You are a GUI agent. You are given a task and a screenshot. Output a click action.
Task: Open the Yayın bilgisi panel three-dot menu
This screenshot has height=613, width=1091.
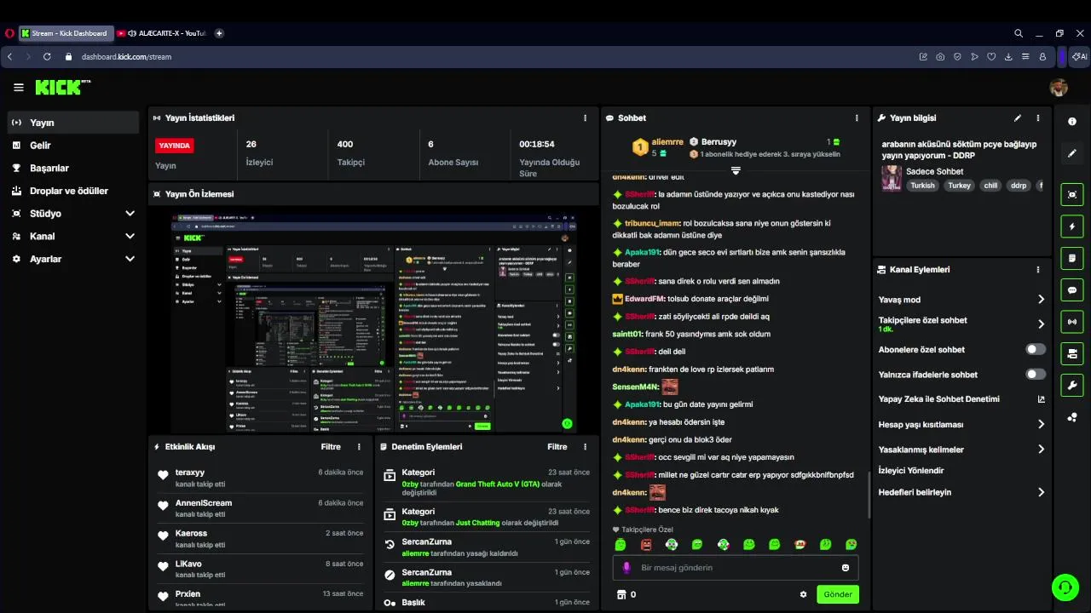click(x=1038, y=118)
